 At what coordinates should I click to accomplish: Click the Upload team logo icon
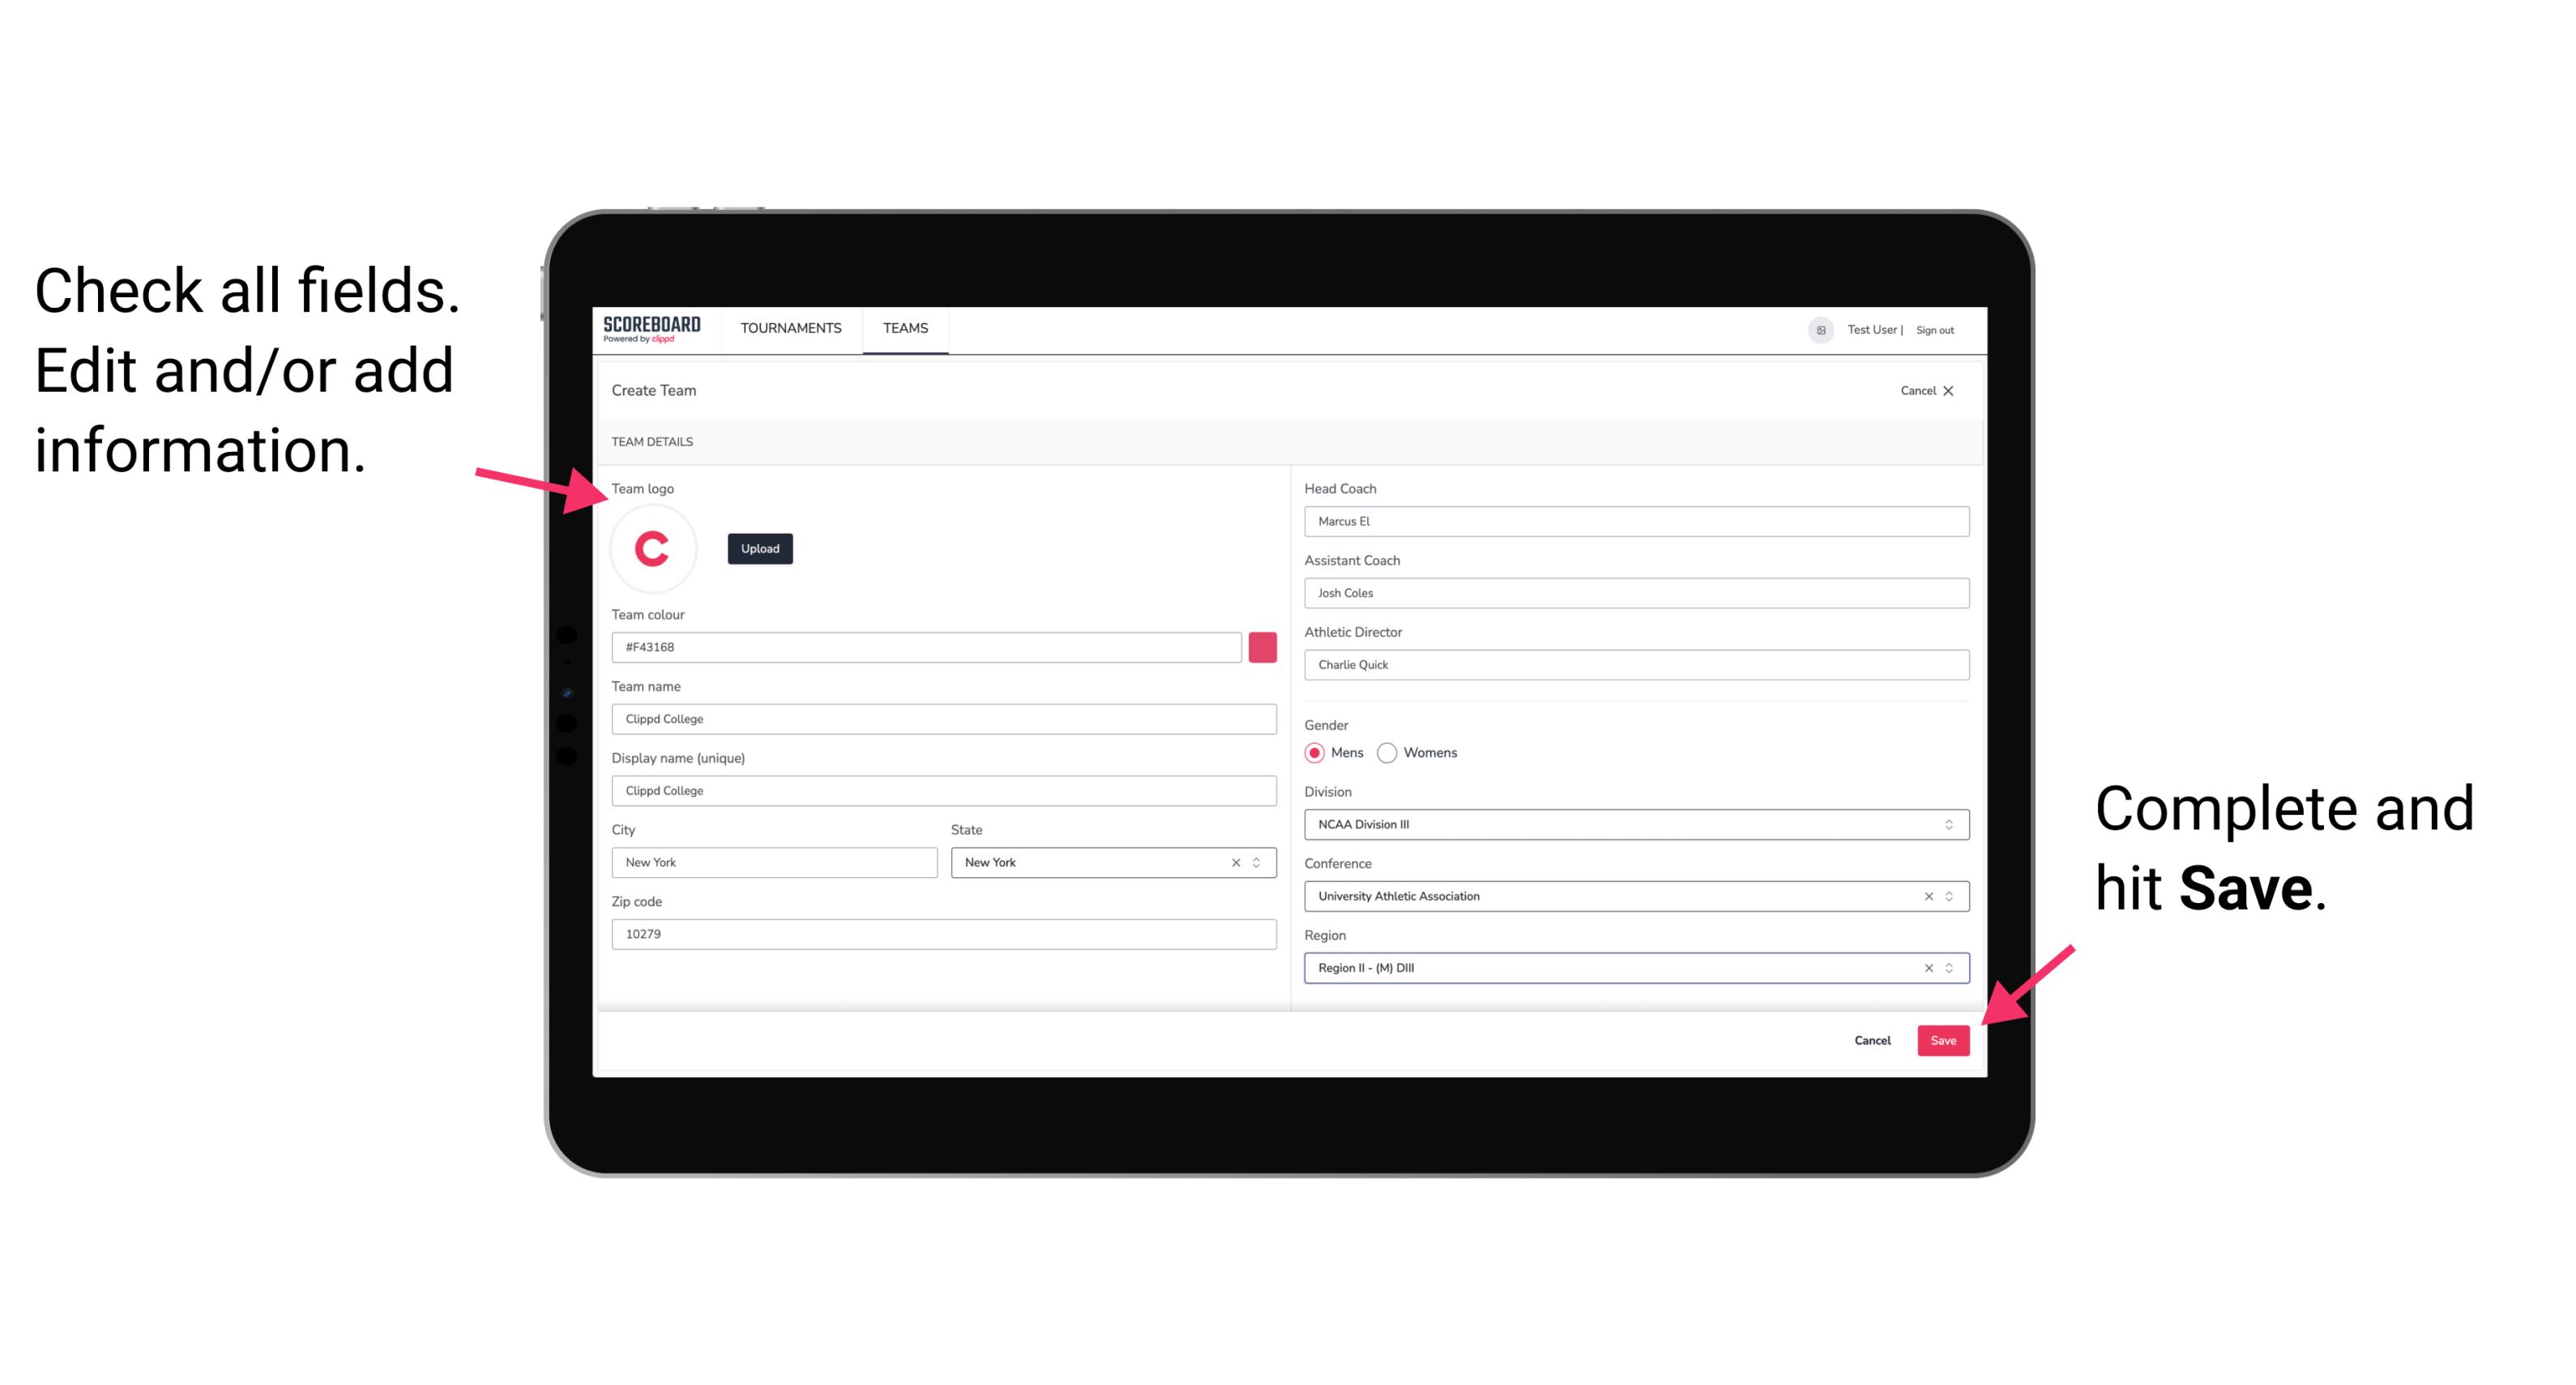tap(759, 548)
